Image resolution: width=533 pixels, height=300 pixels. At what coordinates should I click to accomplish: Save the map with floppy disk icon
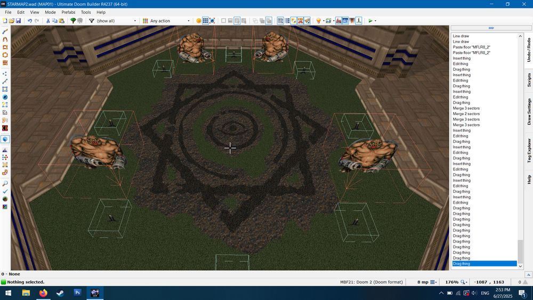point(18,21)
